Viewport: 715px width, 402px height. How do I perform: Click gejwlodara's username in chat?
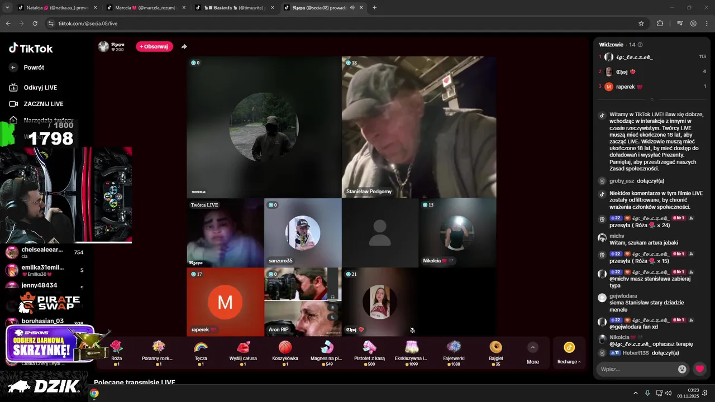(623, 296)
